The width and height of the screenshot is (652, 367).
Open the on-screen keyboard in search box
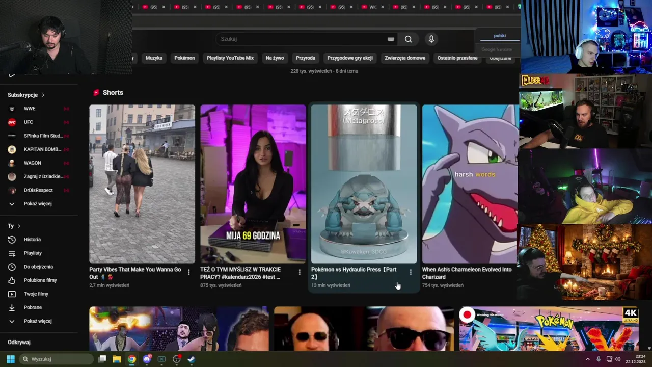click(391, 39)
